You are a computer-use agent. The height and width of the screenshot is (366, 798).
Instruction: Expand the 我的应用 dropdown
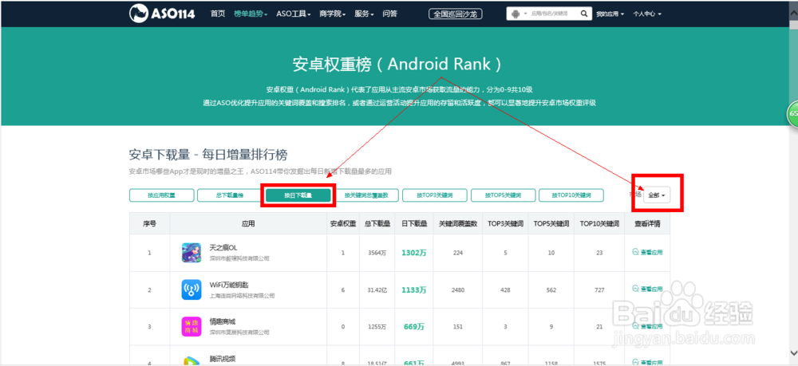(x=610, y=14)
